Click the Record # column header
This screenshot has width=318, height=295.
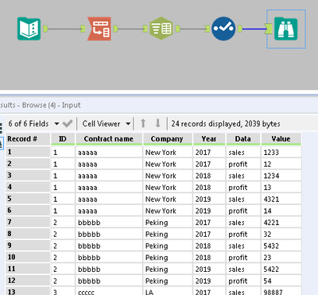click(28, 139)
